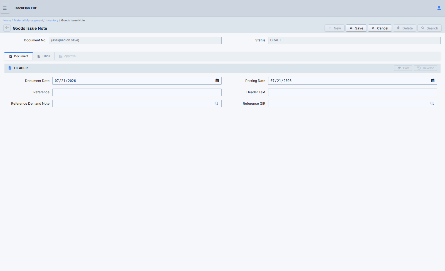This screenshot has height=271, width=445.
Task: Open the Posting Date calendar picker
Action: pyautogui.click(x=433, y=81)
